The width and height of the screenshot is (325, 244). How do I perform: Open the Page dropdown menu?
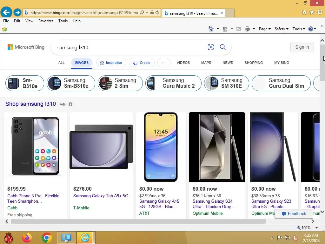click(x=265, y=29)
